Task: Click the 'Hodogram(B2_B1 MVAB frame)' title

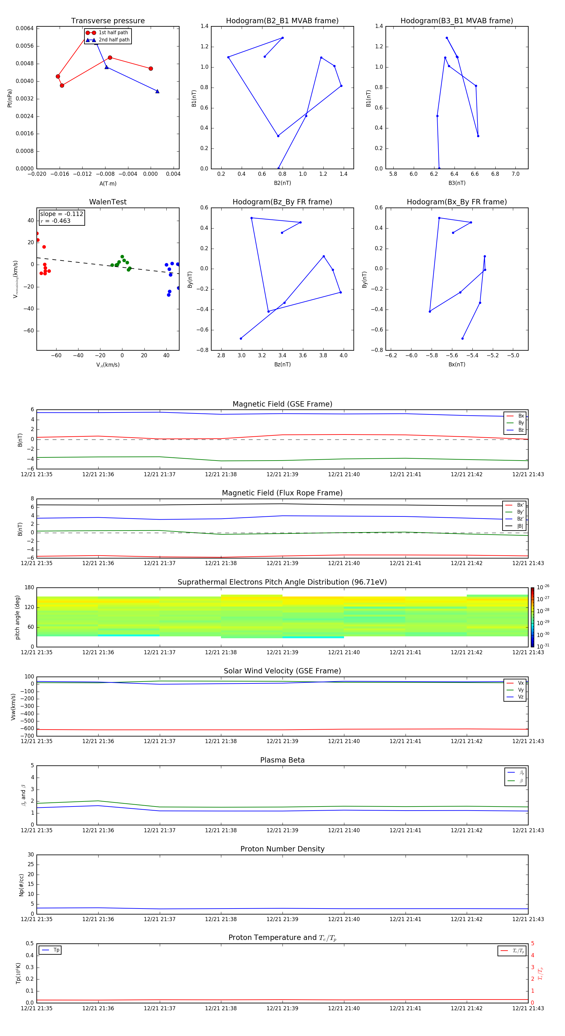Action: click(282, 21)
